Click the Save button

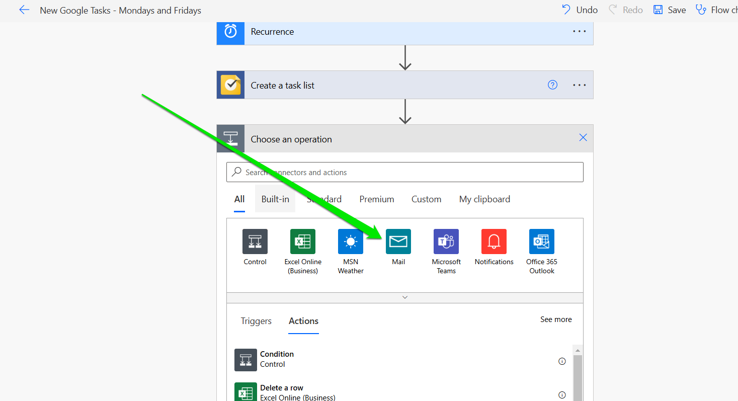(x=669, y=10)
